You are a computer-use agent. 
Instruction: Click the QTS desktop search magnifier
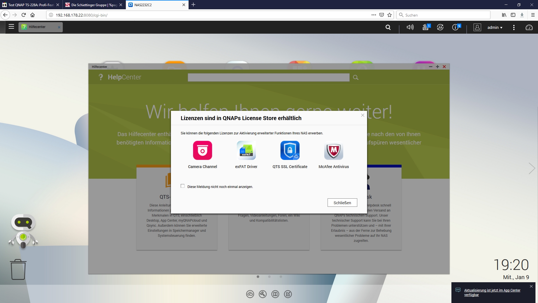(388, 27)
